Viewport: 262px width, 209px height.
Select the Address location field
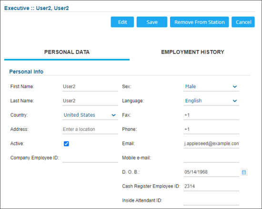90,129
